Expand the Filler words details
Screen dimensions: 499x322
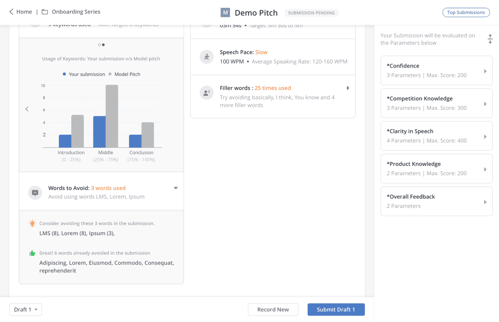pyautogui.click(x=348, y=88)
